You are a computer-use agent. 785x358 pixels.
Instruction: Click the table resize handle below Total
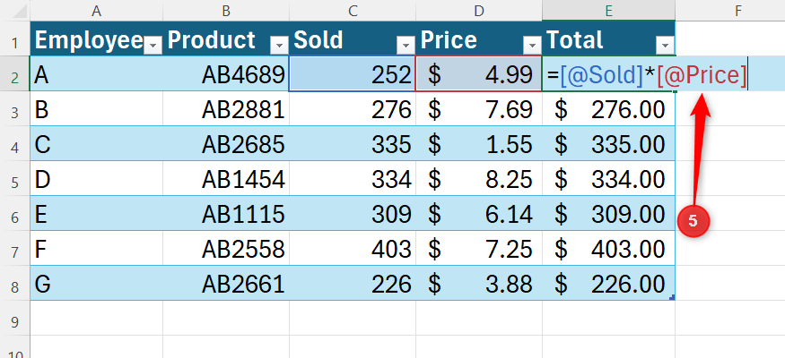(x=672, y=297)
